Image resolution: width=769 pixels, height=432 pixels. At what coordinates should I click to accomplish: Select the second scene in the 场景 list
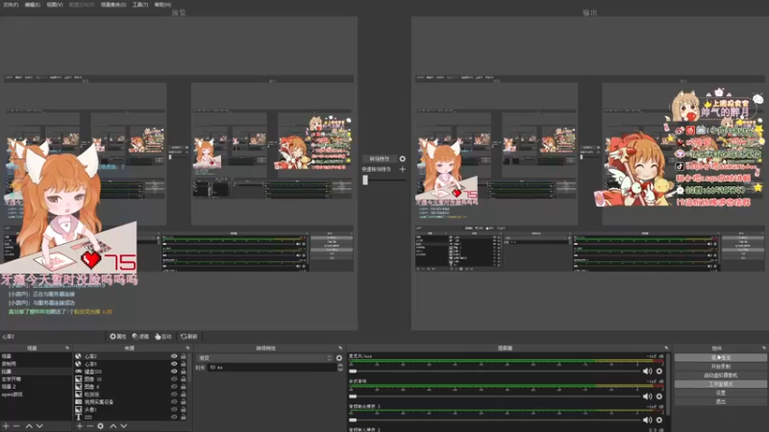[36, 364]
